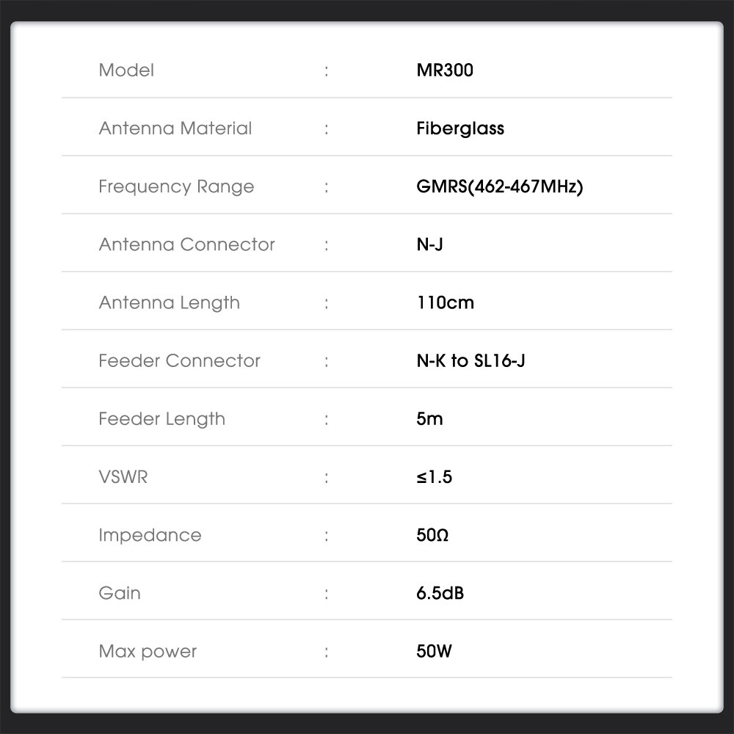
Task: Select the 5m feeder length value
Action: 429,418
